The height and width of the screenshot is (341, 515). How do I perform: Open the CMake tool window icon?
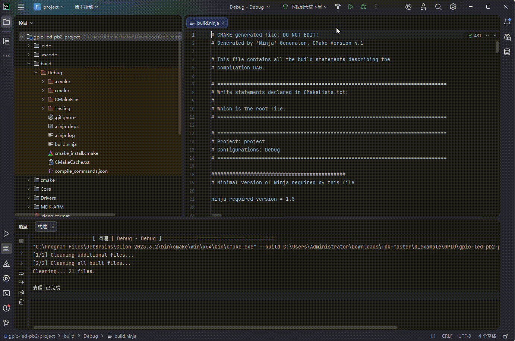6,264
